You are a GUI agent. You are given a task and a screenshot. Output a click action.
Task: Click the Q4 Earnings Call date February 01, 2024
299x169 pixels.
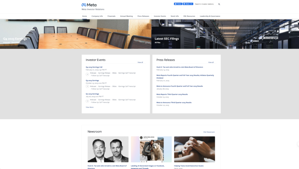[x=96, y=70]
